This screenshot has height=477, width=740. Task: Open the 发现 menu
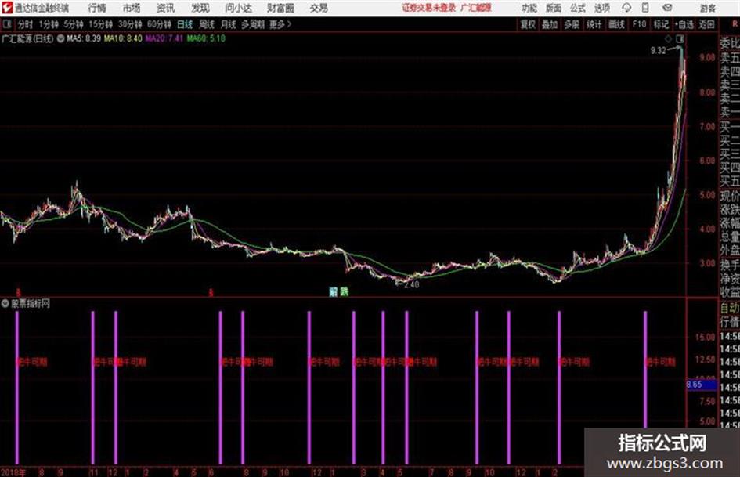click(200, 8)
